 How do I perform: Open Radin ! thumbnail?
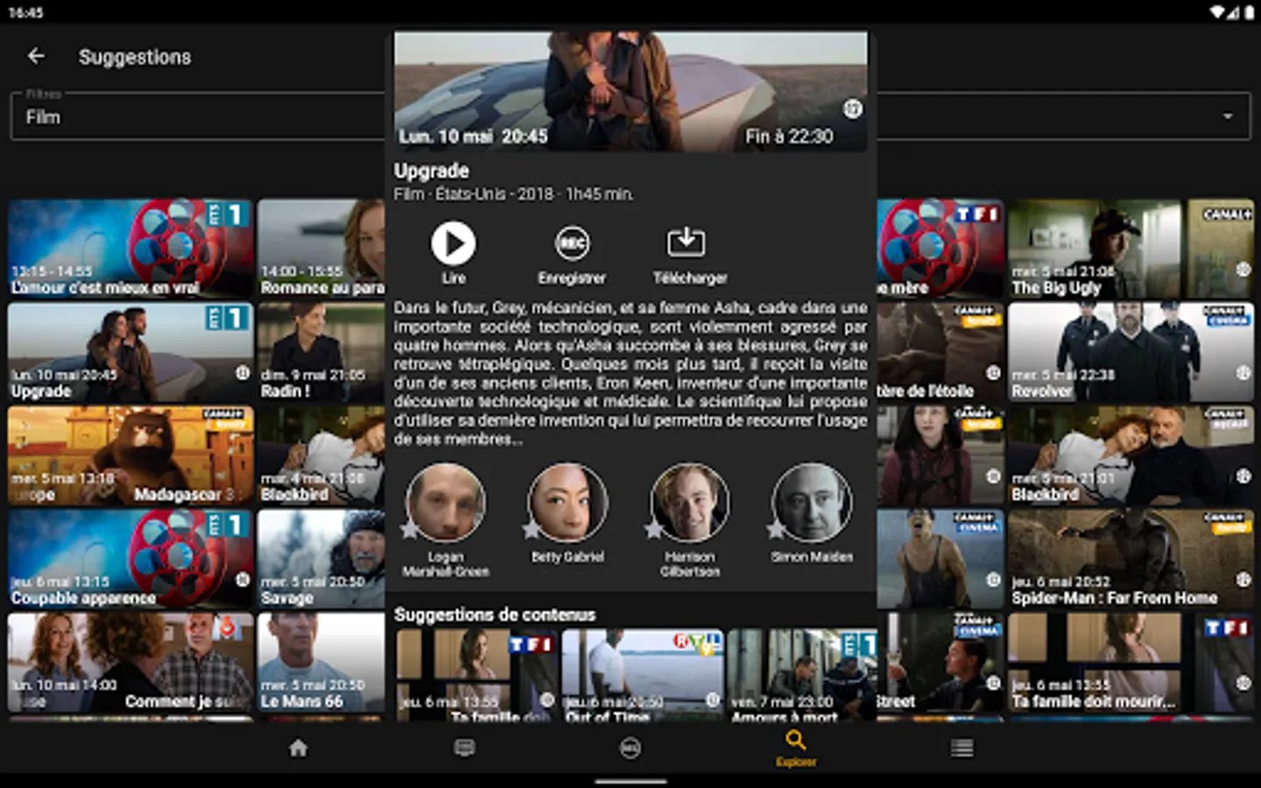click(321, 352)
